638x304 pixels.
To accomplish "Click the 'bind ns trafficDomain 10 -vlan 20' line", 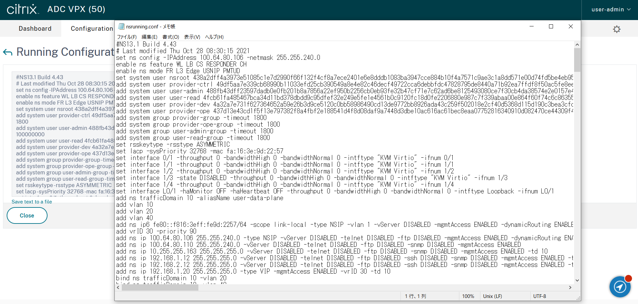I will tap(171, 278).
